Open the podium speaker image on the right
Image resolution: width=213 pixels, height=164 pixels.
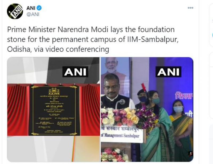(147, 110)
